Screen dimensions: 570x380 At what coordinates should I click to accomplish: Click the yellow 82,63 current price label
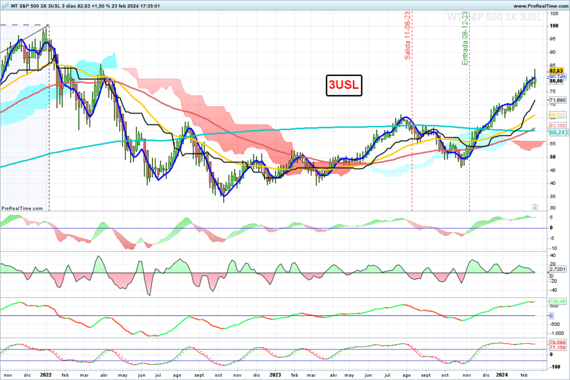[556, 71]
